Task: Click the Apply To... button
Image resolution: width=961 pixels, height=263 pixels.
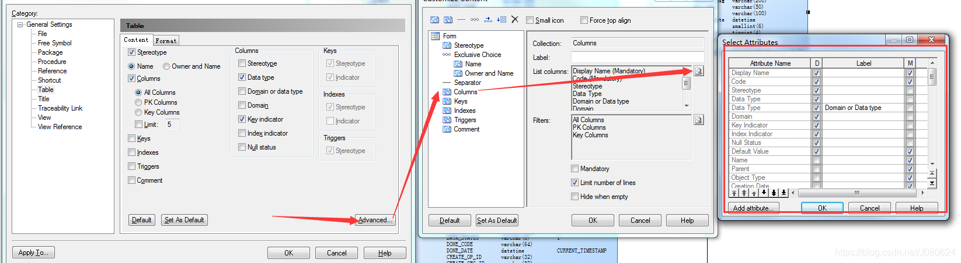Action: coord(33,253)
